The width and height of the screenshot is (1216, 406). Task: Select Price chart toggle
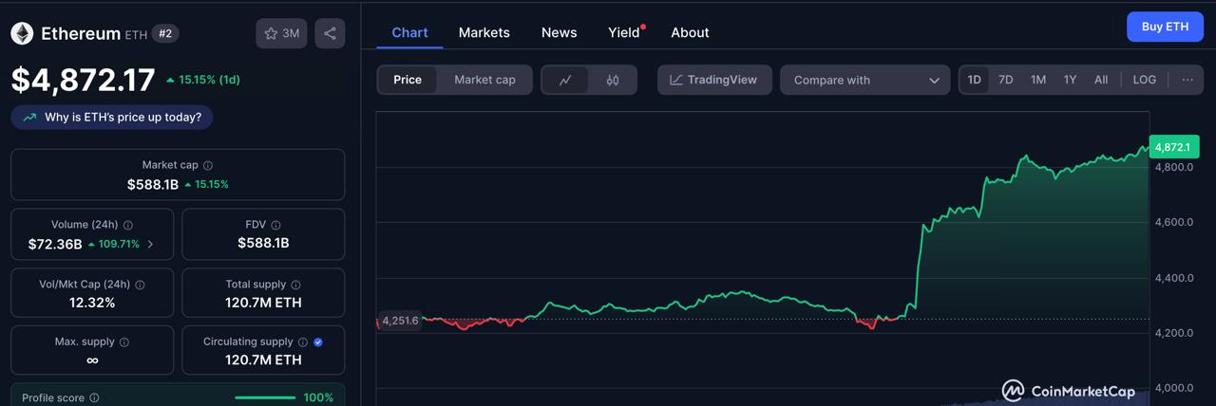click(408, 80)
